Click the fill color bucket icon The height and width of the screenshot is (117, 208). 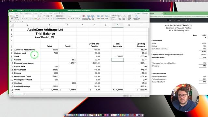(35, 19)
